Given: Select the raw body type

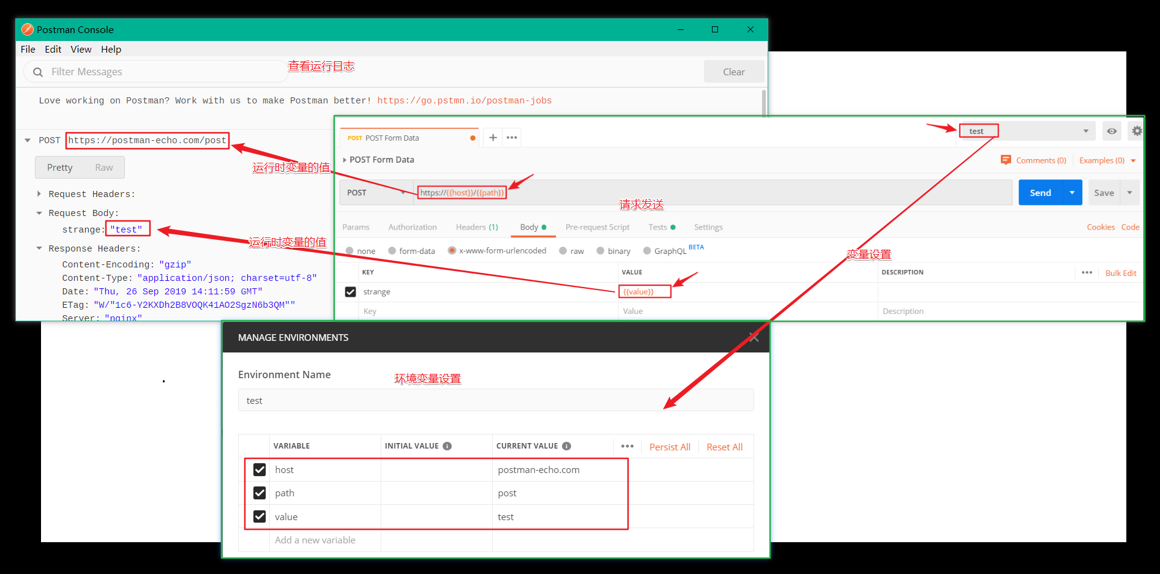Looking at the screenshot, I should click(x=563, y=251).
